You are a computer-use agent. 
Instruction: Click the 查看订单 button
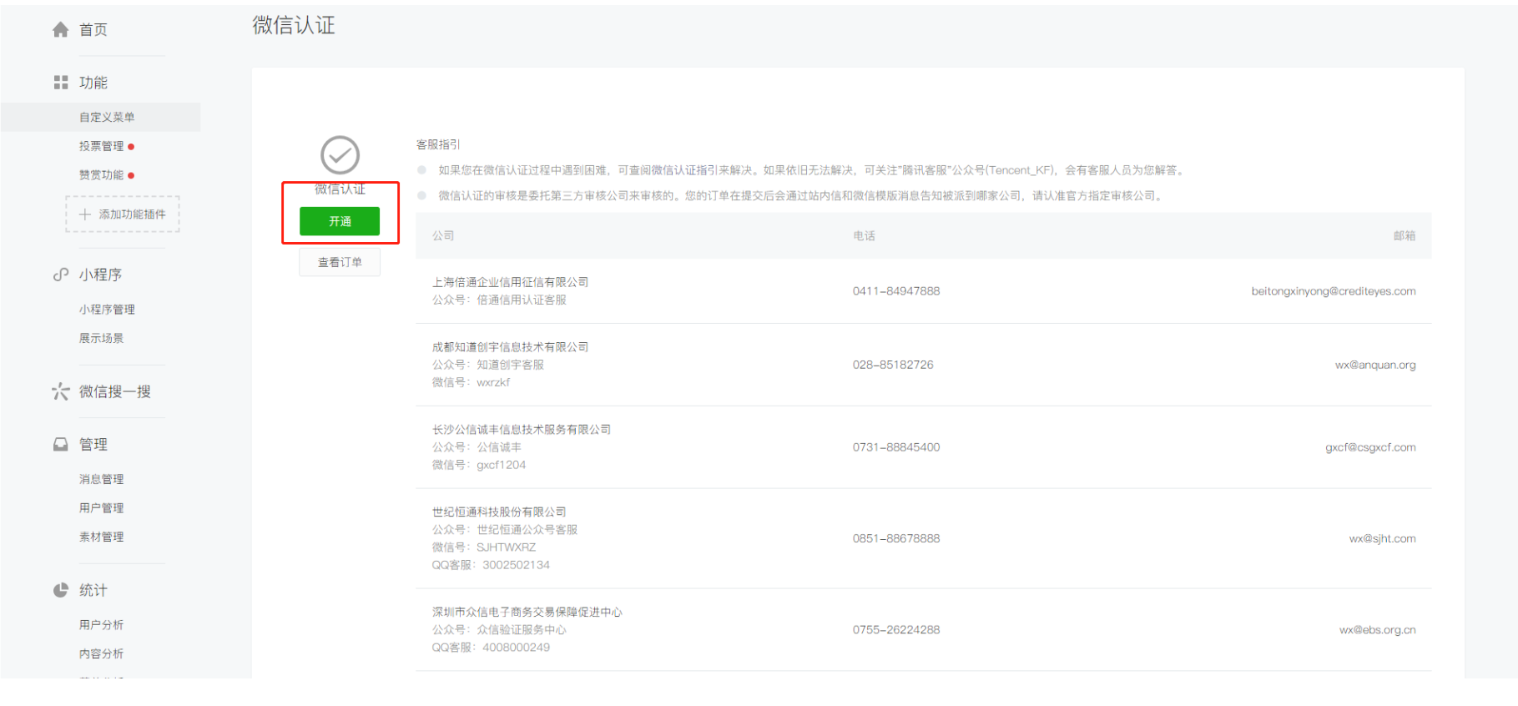(x=340, y=262)
